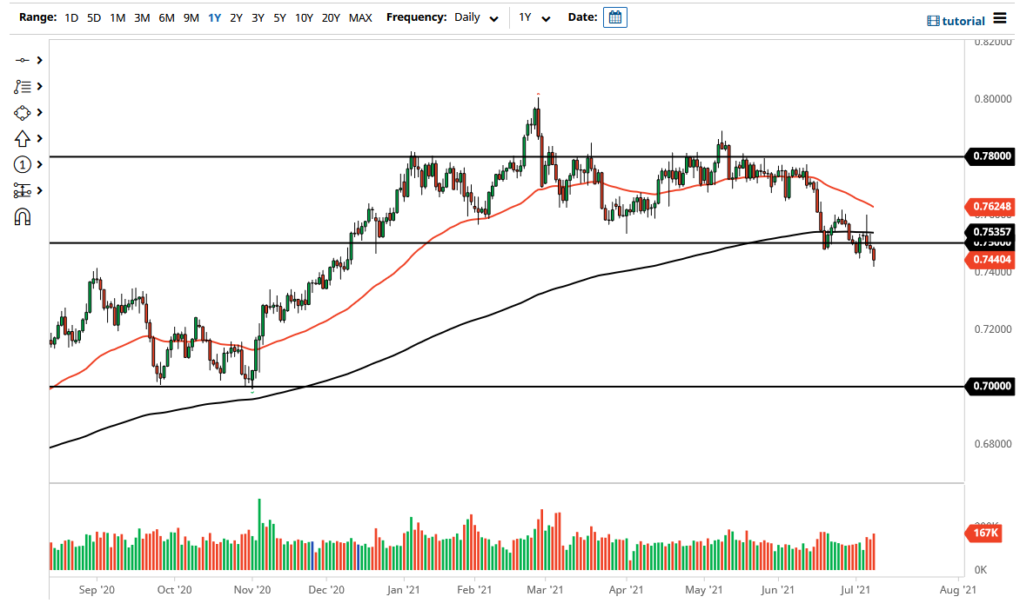Select the arrow annotation tool
This screenshot has height=610, width=1020.
[23, 138]
